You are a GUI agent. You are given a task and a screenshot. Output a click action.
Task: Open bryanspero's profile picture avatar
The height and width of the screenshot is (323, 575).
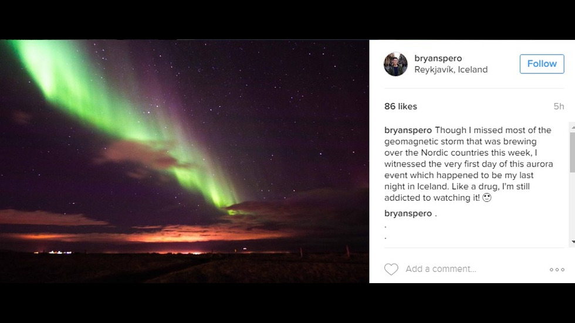395,64
